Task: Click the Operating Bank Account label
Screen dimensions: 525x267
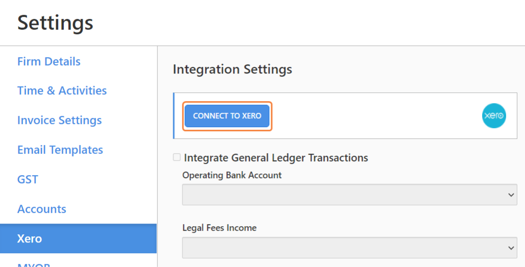Action: pos(232,175)
